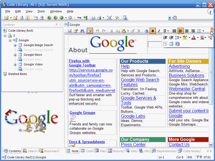
Task: Switch to the Code tab
Action: [x=87, y=151]
